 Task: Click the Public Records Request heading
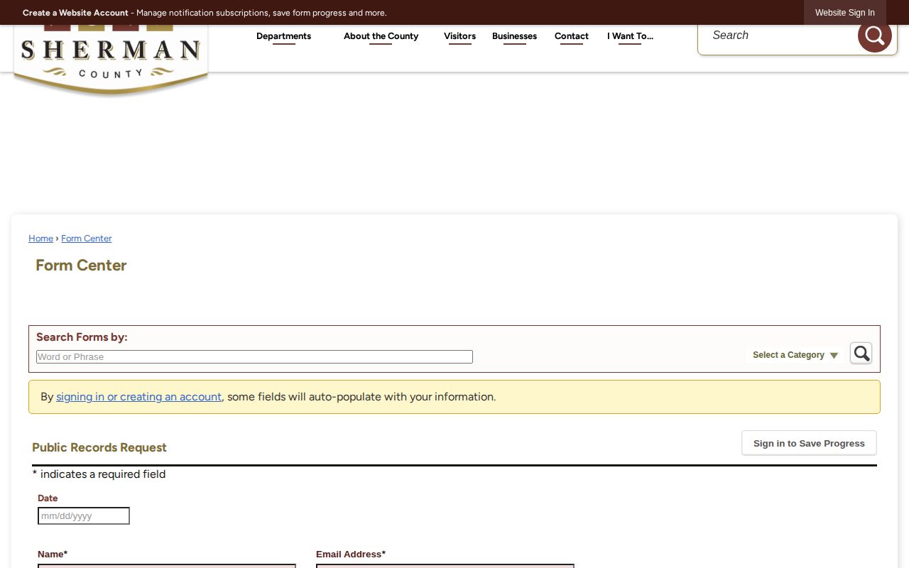(x=99, y=448)
